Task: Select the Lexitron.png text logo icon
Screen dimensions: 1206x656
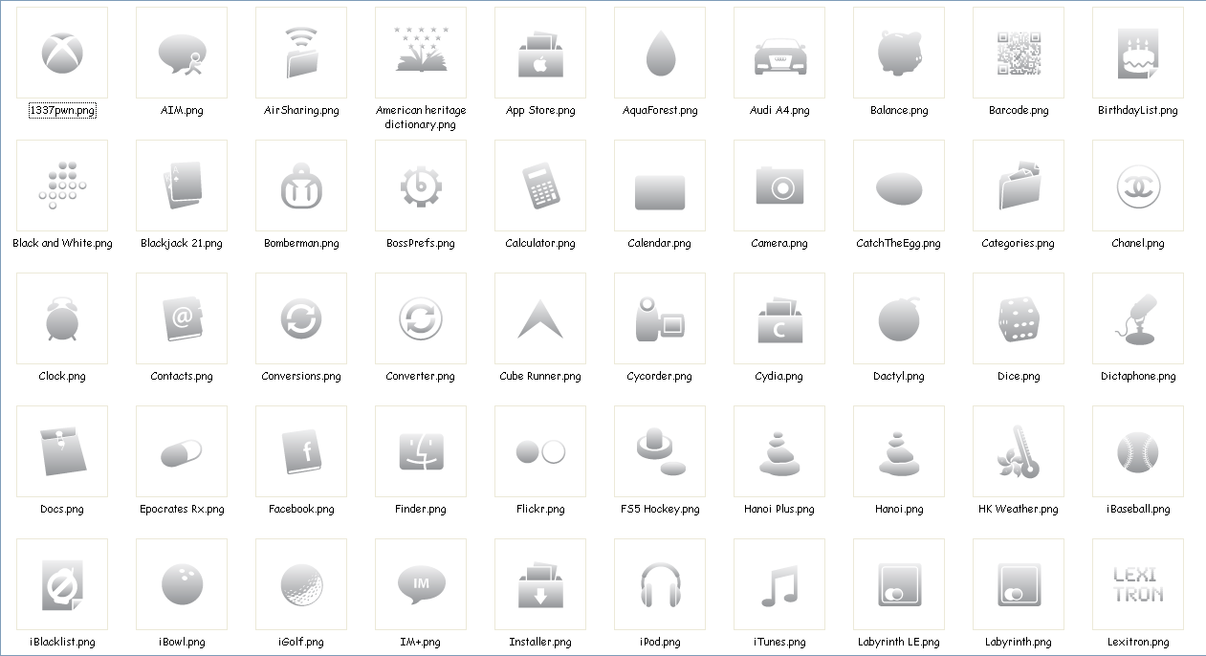Action: pos(1138,584)
